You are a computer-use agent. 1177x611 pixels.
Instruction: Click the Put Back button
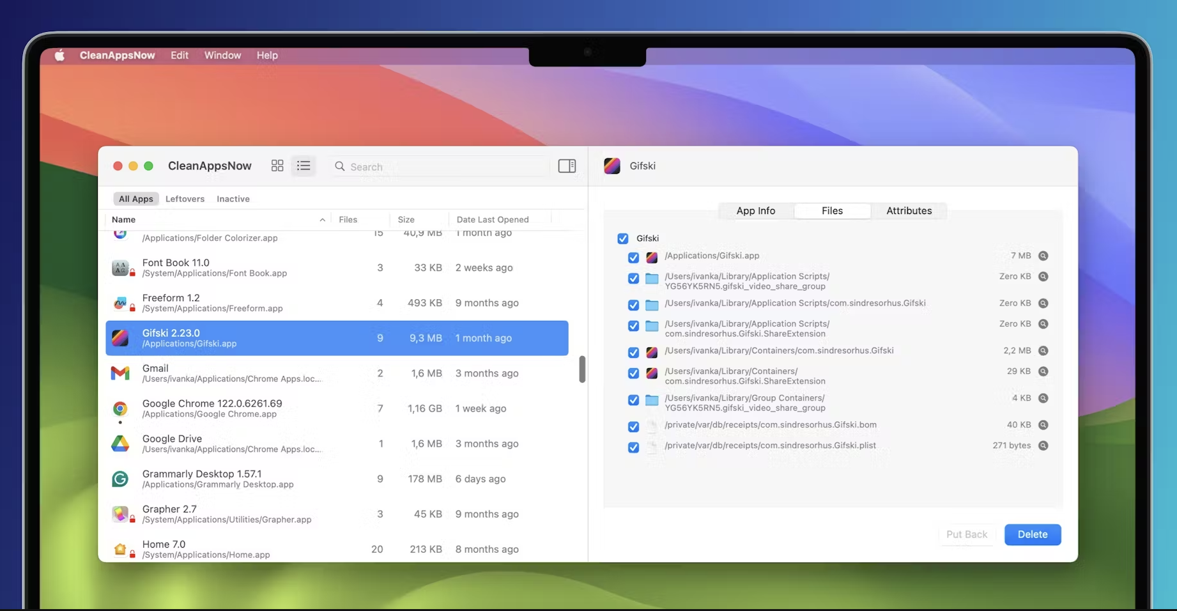[x=966, y=534]
